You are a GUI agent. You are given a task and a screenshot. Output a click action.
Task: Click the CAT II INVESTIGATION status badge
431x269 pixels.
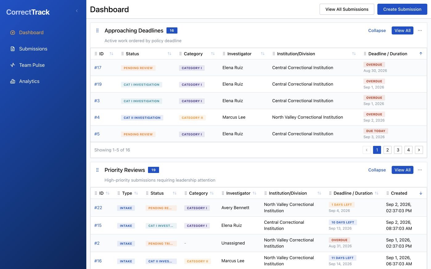(x=142, y=118)
